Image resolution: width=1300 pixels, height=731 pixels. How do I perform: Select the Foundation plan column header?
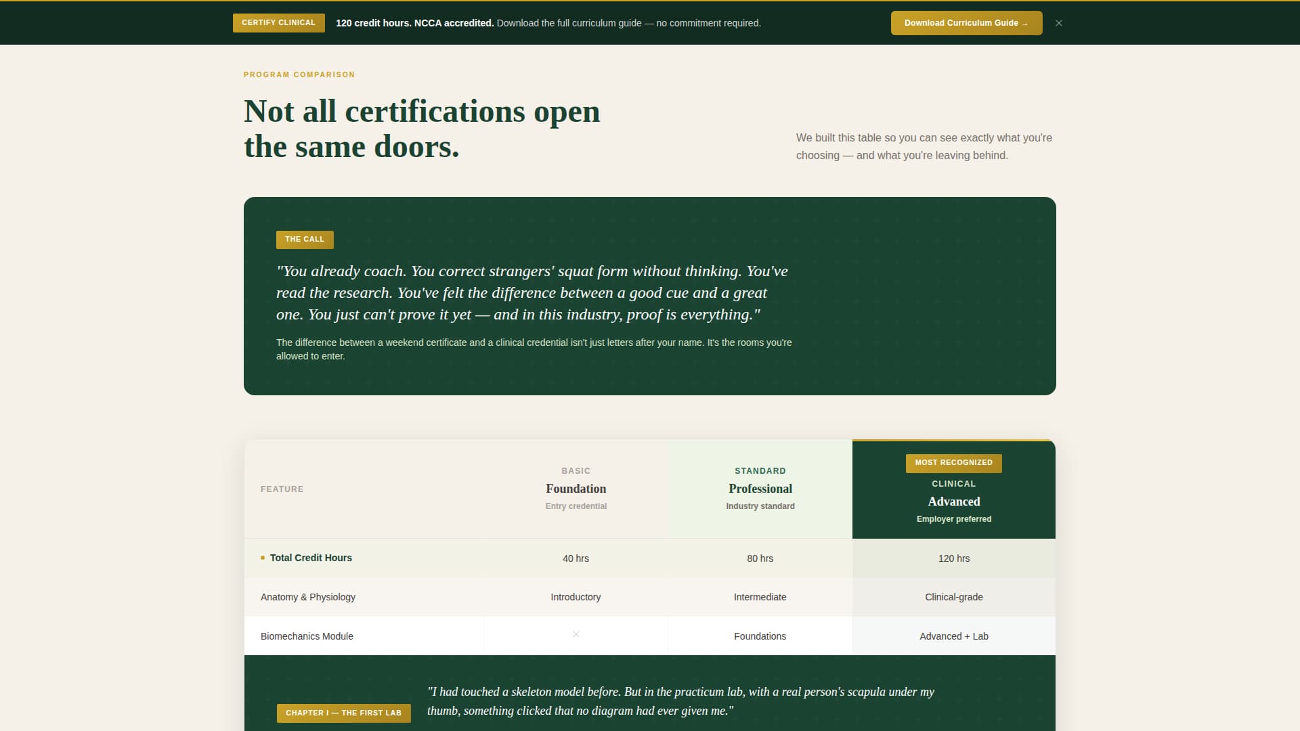tap(576, 489)
